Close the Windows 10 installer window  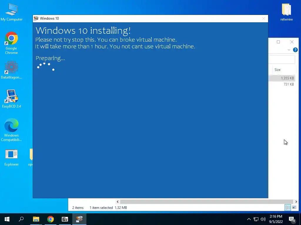264,18
